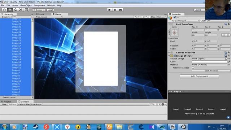Toggle the Local handle rotation button

pos(49,10)
